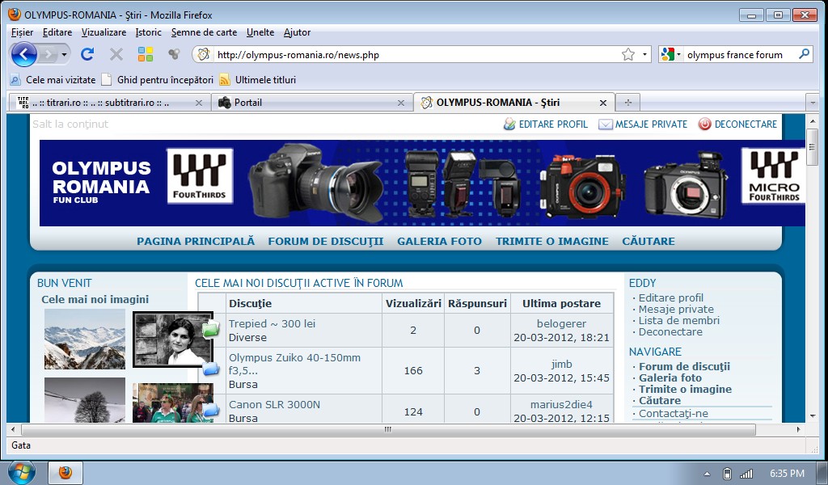Go back with the blue Back arrow
The image size is (828, 485).
coord(23,54)
